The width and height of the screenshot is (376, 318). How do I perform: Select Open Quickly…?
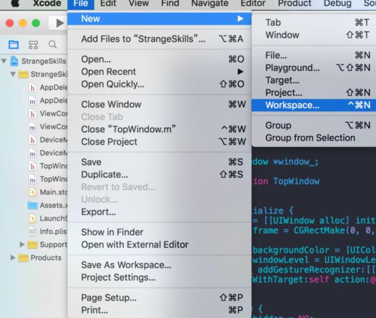click(160, 84)
